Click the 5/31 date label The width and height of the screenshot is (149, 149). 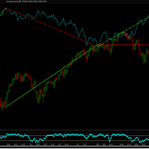[x=53, y=145]
